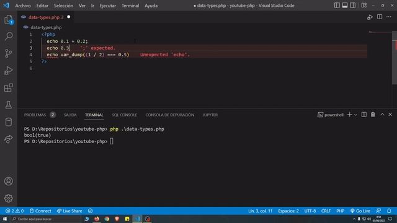Open the Extensions view
Viewport: 397px width, 223px height.
point(9,88)
